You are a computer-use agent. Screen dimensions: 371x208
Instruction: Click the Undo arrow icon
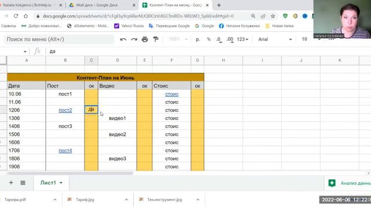pyautogui.click(x=123, y=39)
